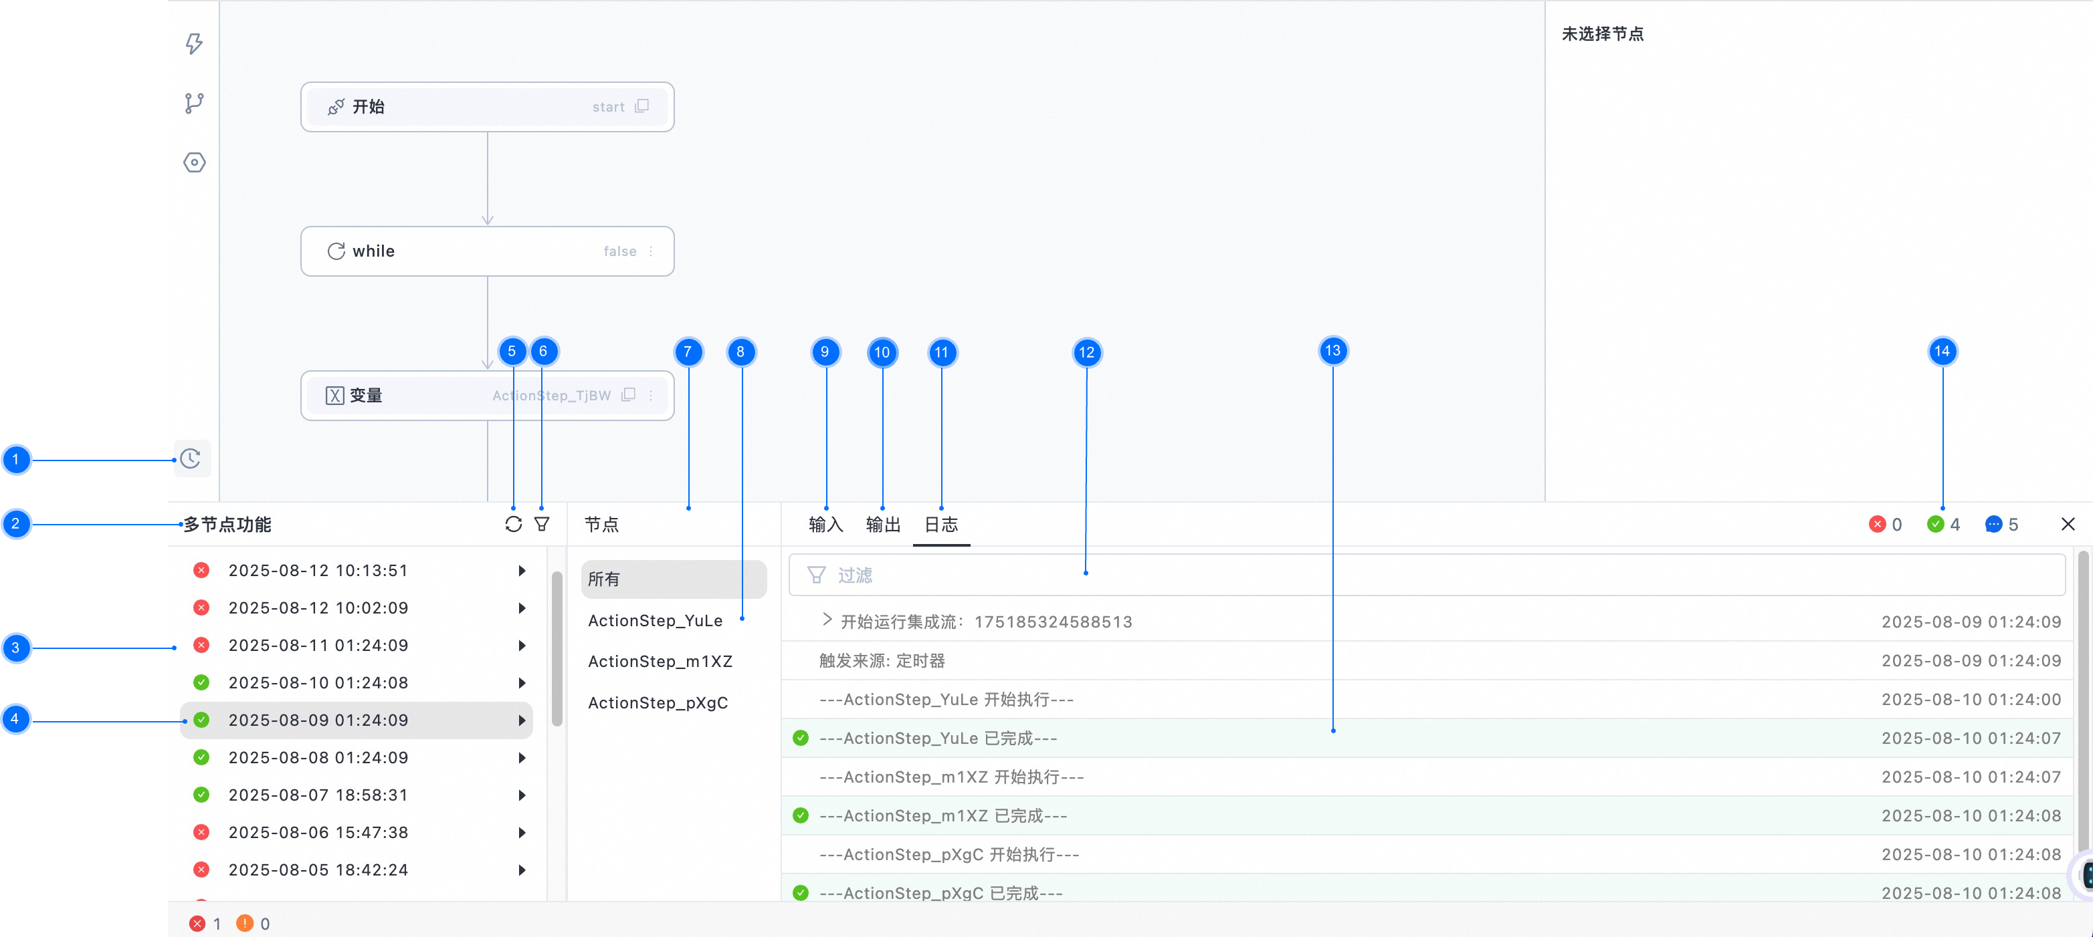Select the ActionStep_YuLe node in list

(655, 620)
